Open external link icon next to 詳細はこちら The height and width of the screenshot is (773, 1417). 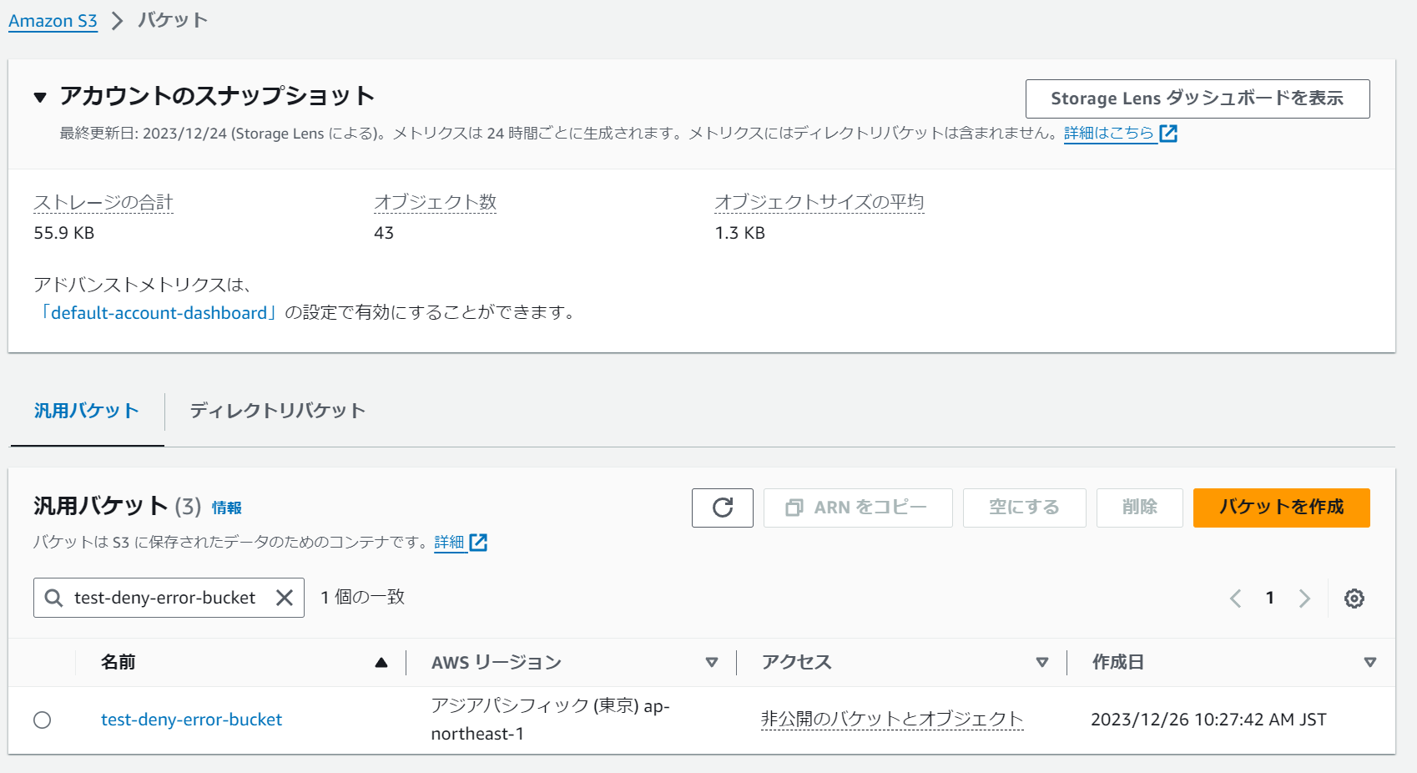click(1168, 134)
